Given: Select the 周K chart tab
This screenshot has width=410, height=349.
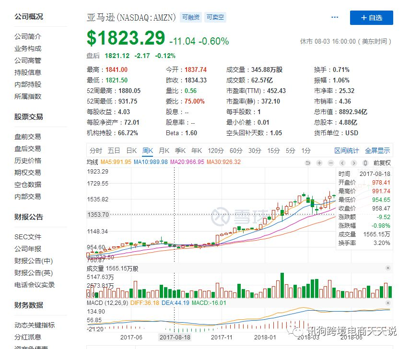Looking at the screenshot, I should click(148, 151).
